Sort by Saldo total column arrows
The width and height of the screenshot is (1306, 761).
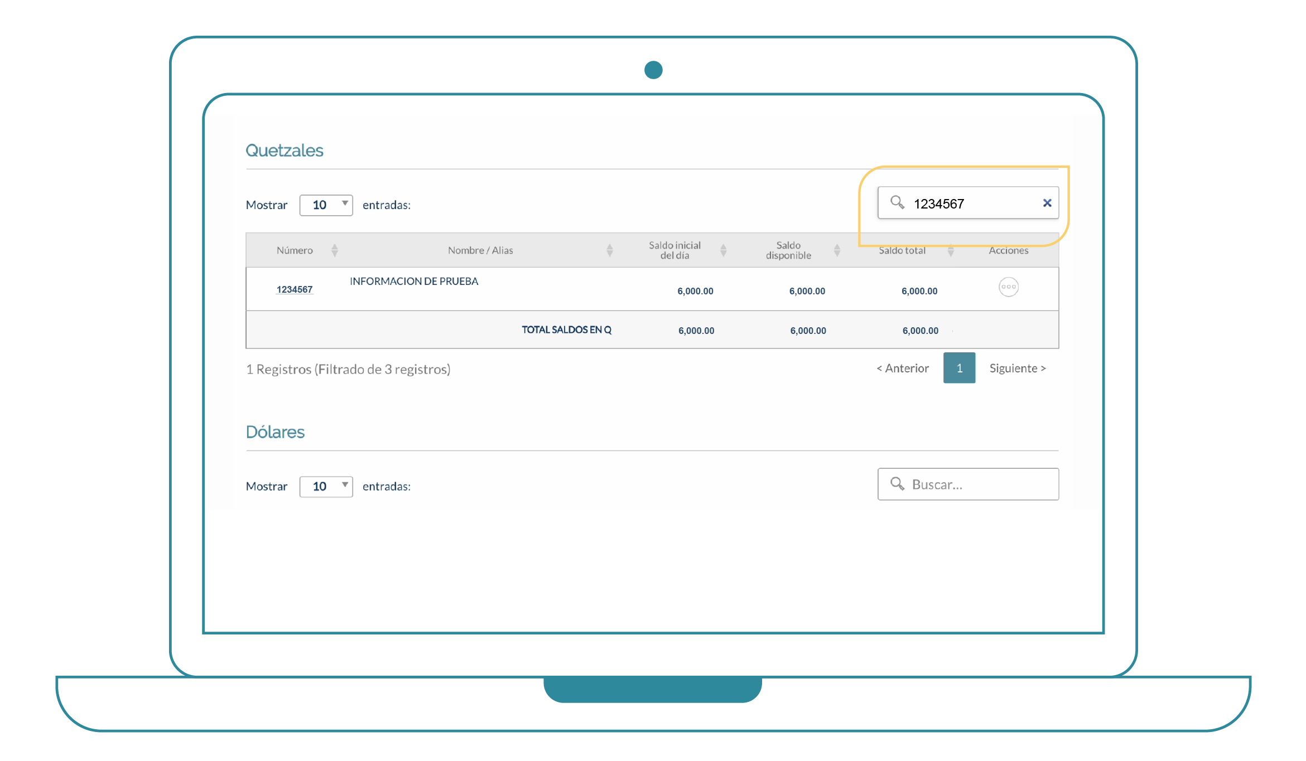point(951,251)
